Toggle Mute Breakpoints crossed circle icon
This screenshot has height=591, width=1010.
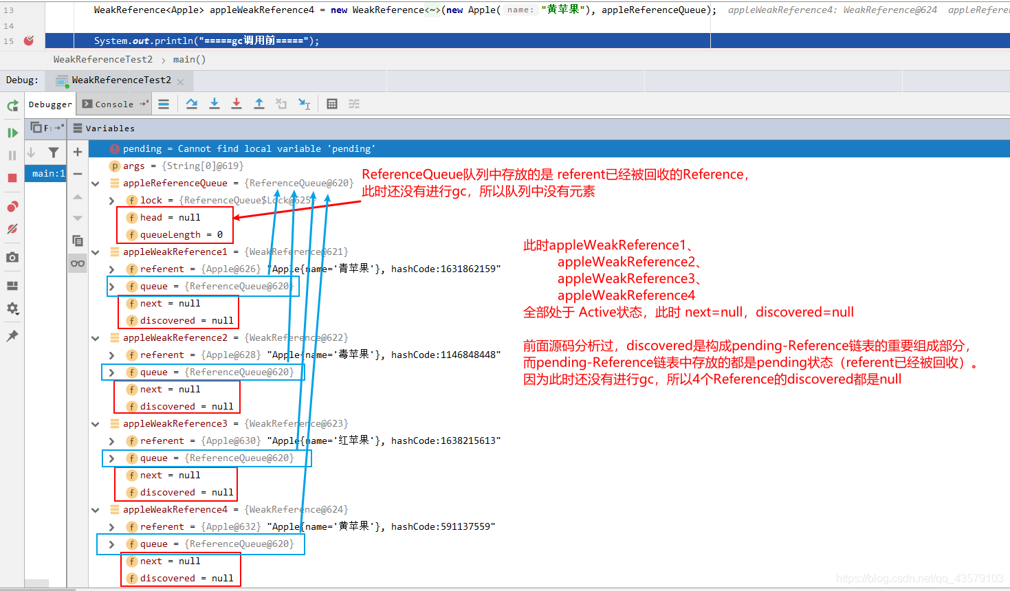(12, 229)
